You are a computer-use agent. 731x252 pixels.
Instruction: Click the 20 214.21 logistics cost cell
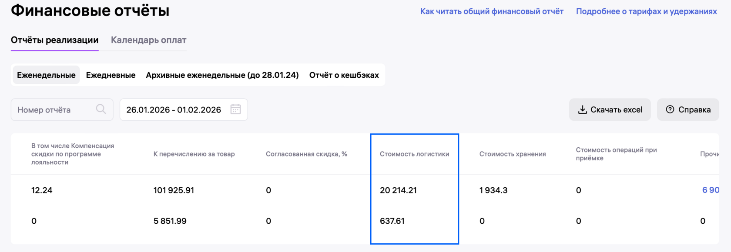(398, 190)
